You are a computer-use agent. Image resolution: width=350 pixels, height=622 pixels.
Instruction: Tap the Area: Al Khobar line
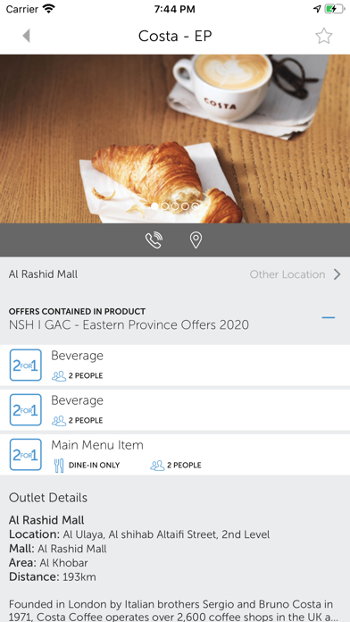48,563
